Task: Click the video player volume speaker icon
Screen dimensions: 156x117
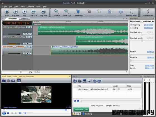Action: [20, 113]
